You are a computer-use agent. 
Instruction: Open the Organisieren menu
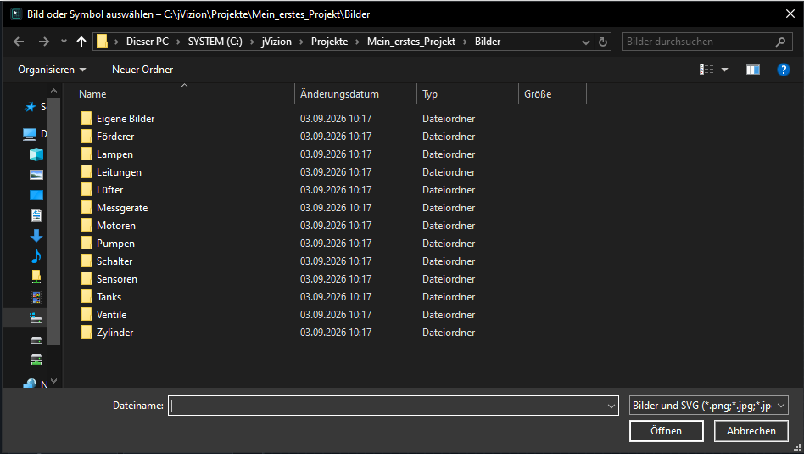(x=52, y=70)
